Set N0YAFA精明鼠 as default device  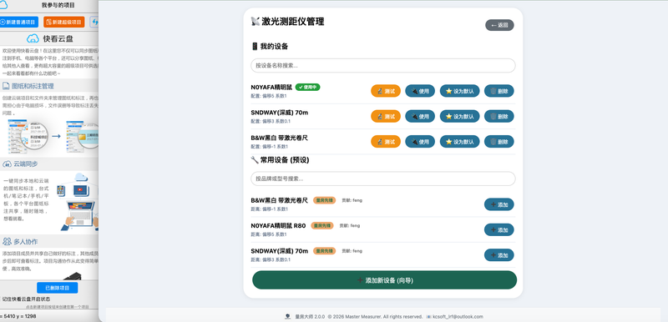coord(460,91)
